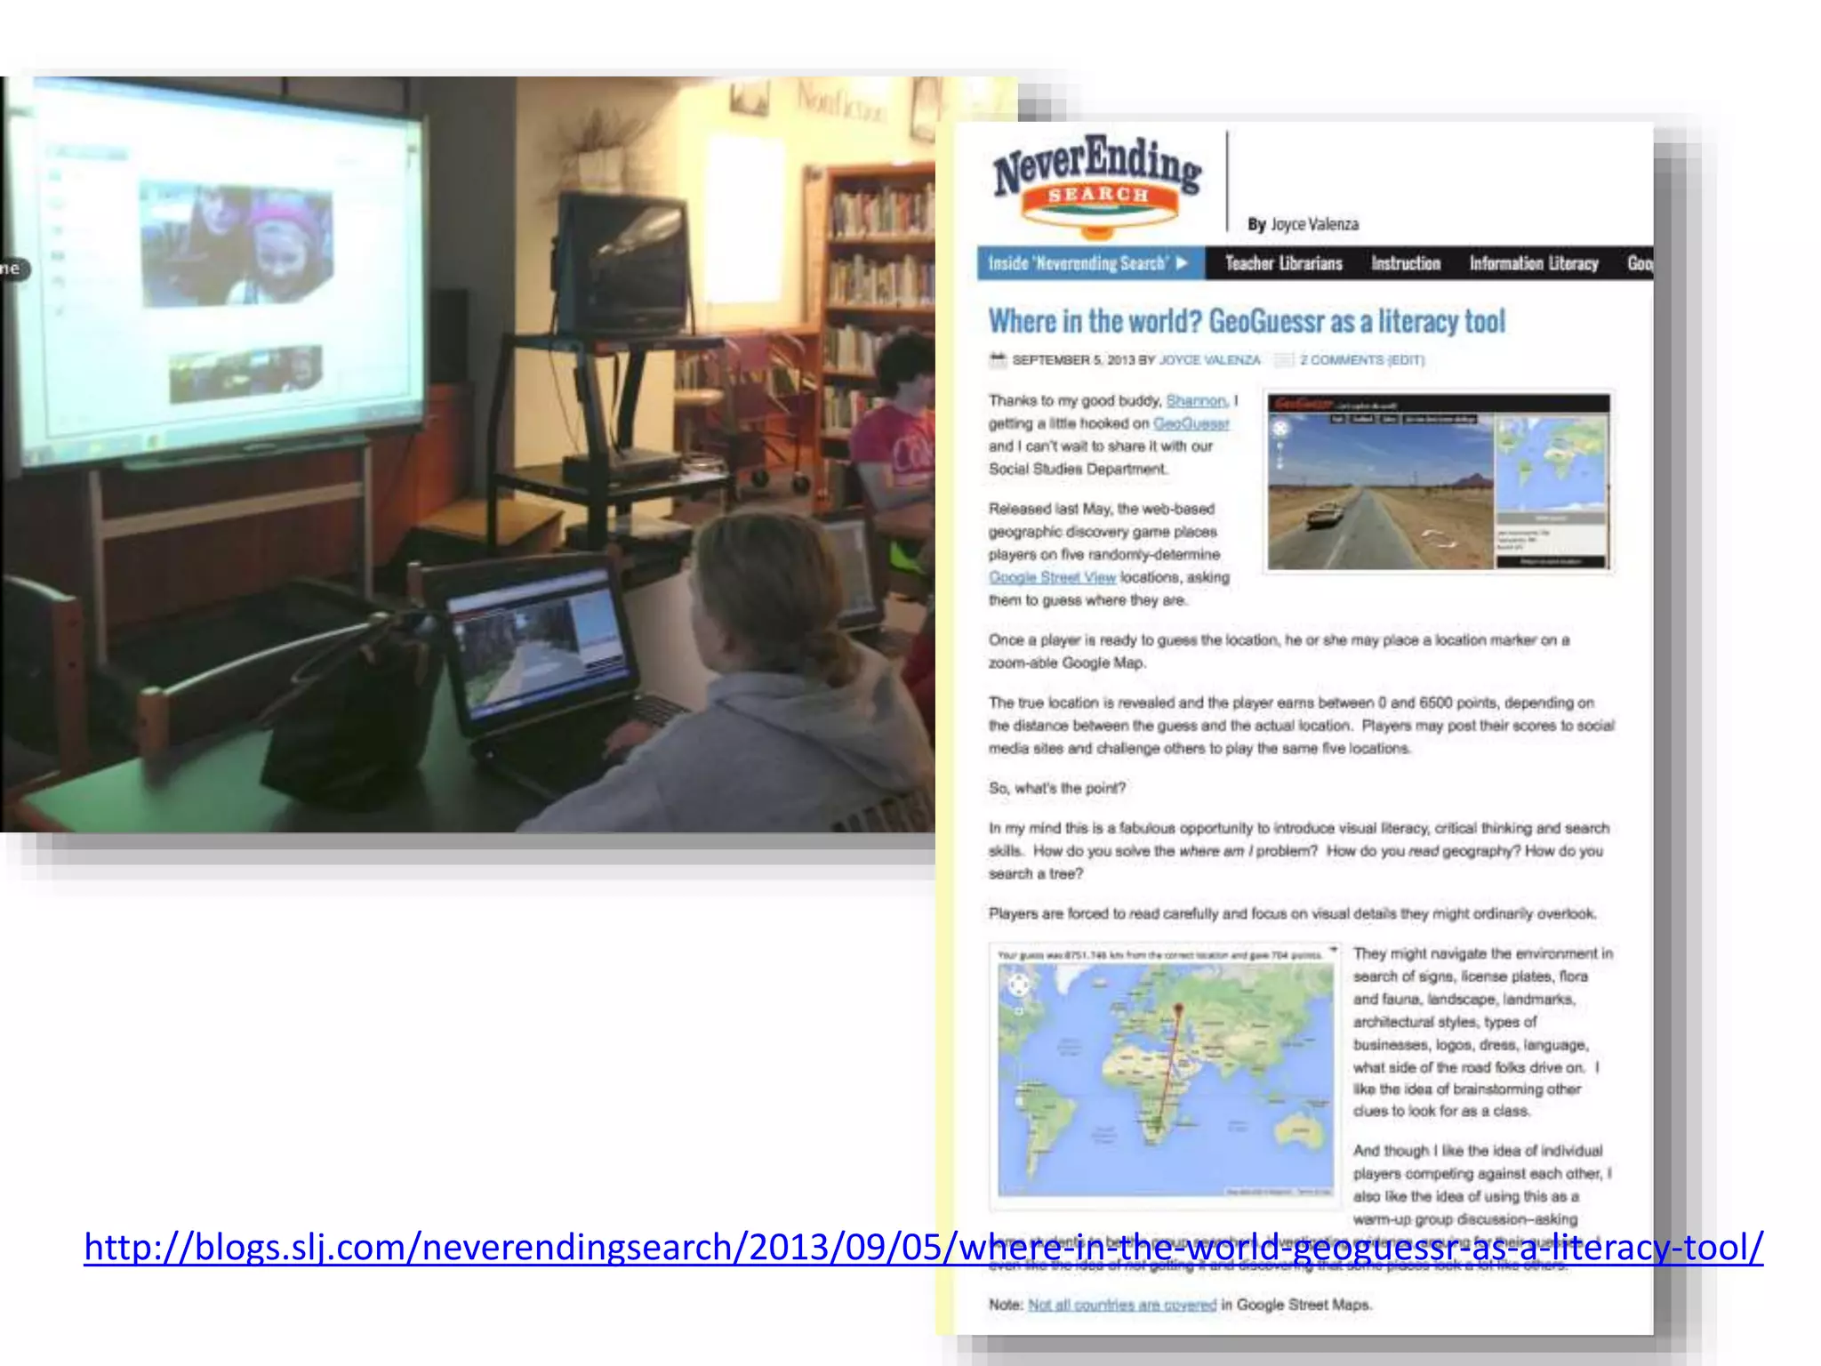
Task: Click the classroom photo on the left
Action: pos(467,454)
